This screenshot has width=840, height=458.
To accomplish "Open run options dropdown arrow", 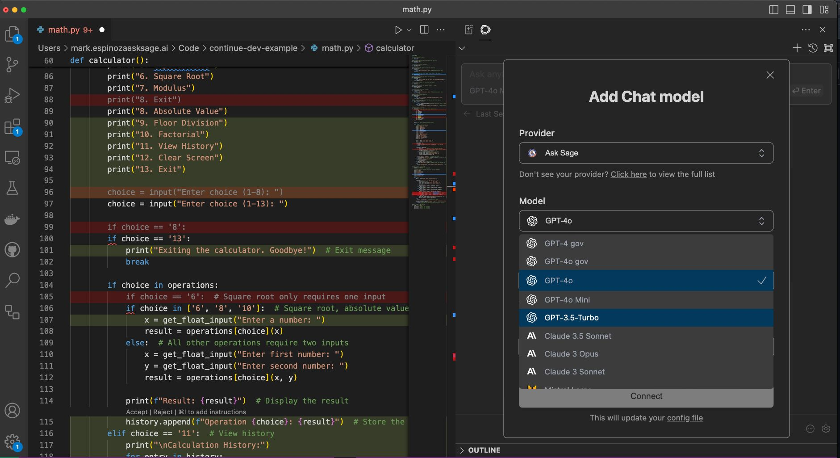I will [409, 30].
